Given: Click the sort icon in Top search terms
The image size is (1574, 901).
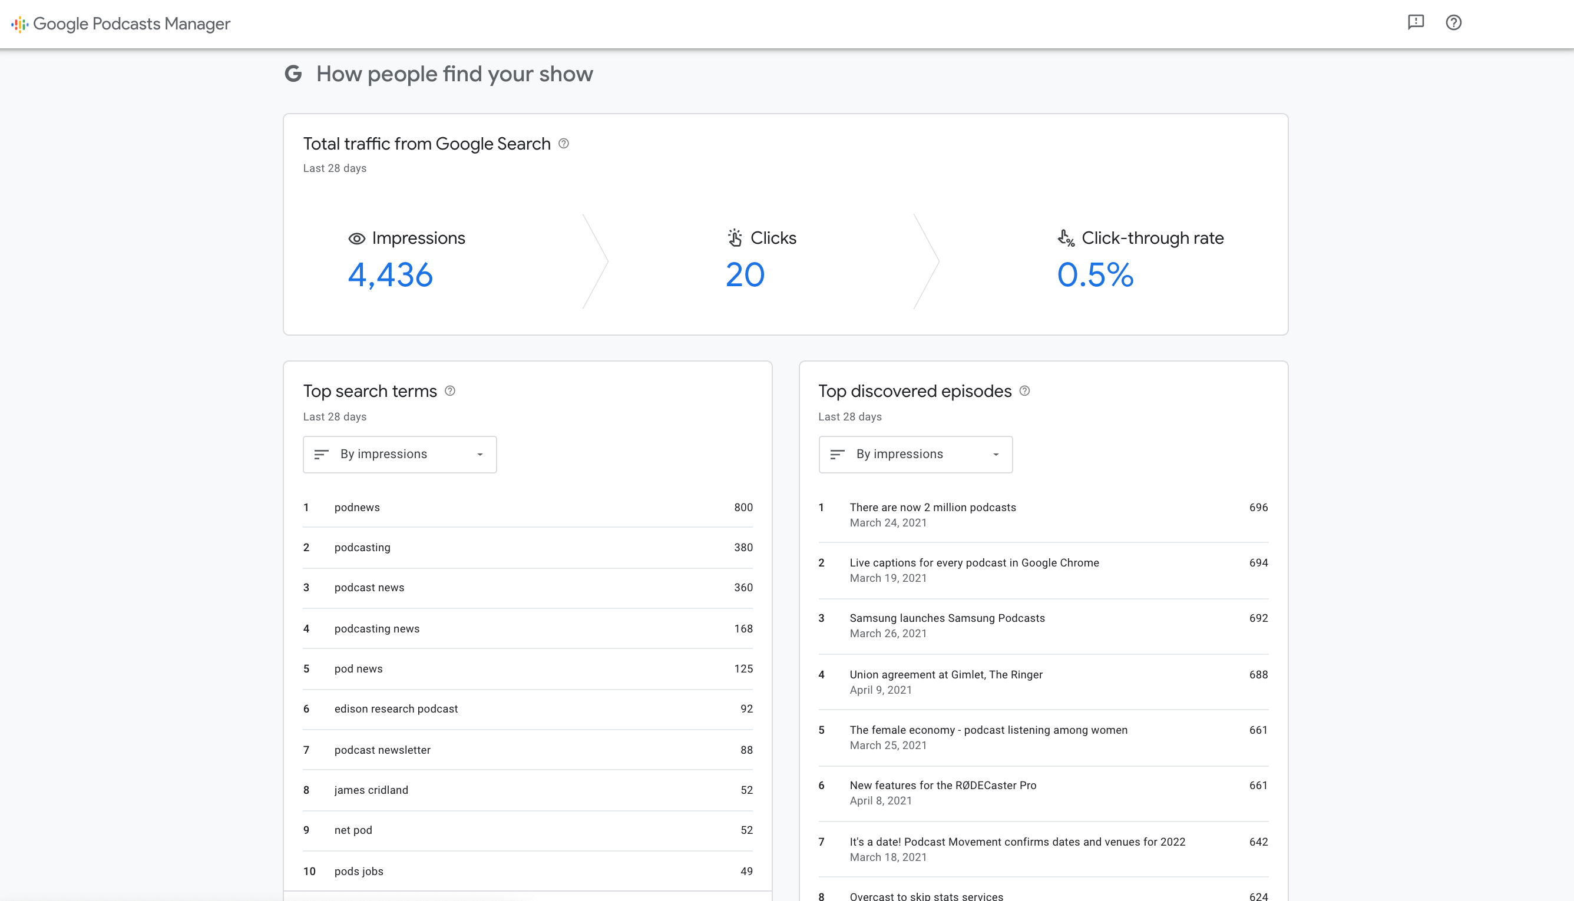Looking at the screenshot, I should pos(321,454).
